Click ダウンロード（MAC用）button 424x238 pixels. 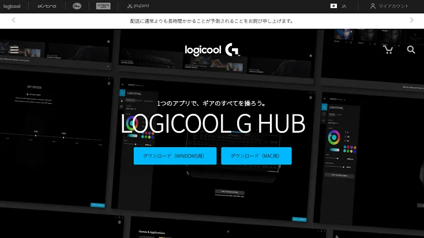(x=256, y=156)
